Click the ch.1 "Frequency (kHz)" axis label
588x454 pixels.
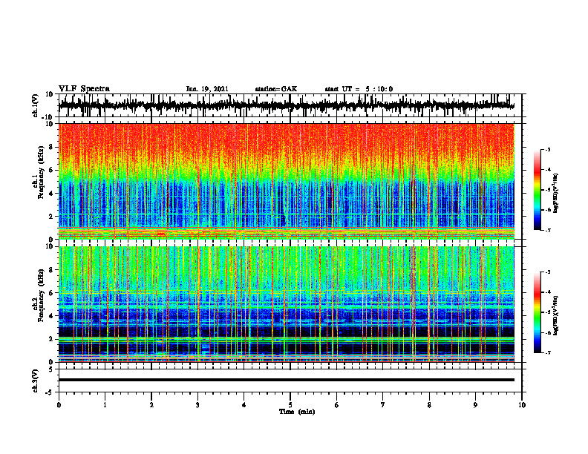click(x=41, y=172)
